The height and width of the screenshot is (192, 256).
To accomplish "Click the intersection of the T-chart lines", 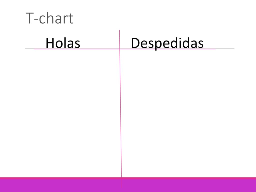I will [120, 49].
